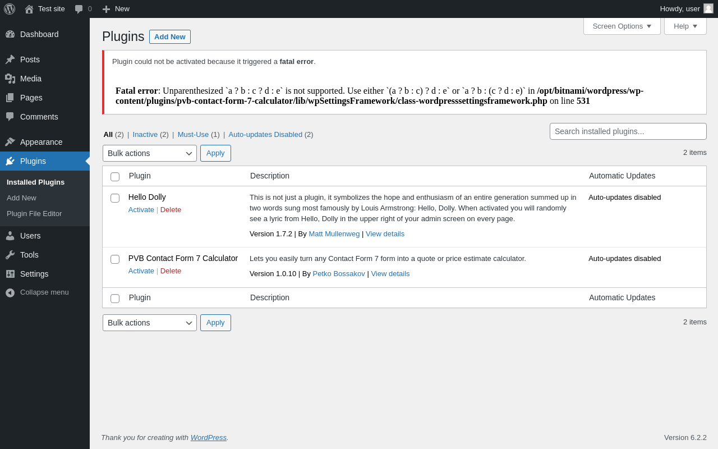Open Plugin File Editor submenu item
The image size is (718, 449).
[x=34, y=214]
